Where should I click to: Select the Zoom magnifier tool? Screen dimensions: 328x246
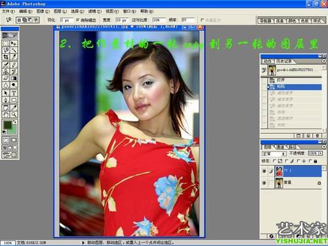[14, 114]
